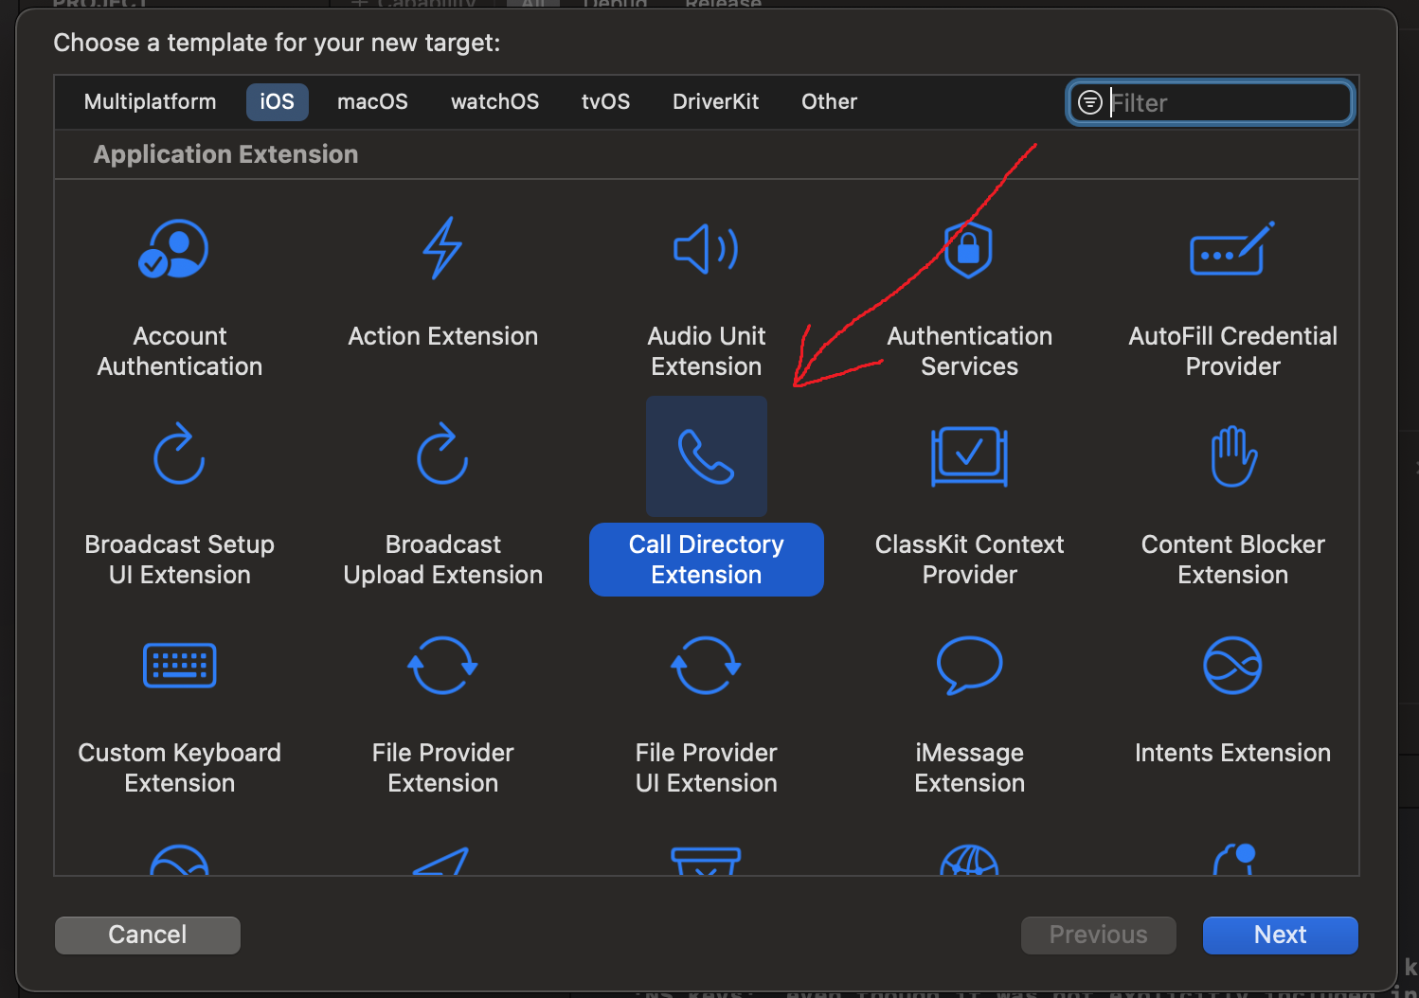This screenshot has width=1419, height=998.
Task: Pick the ClassKit Context Provider icon
Action: pos(969,456)
